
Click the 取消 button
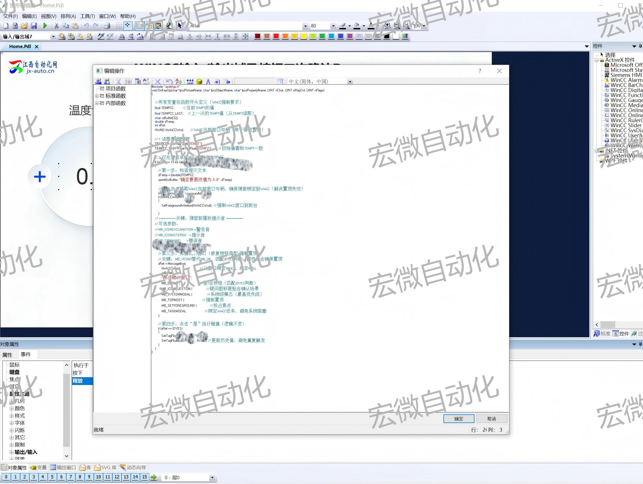pyautogui.click(x=491, y=419)
